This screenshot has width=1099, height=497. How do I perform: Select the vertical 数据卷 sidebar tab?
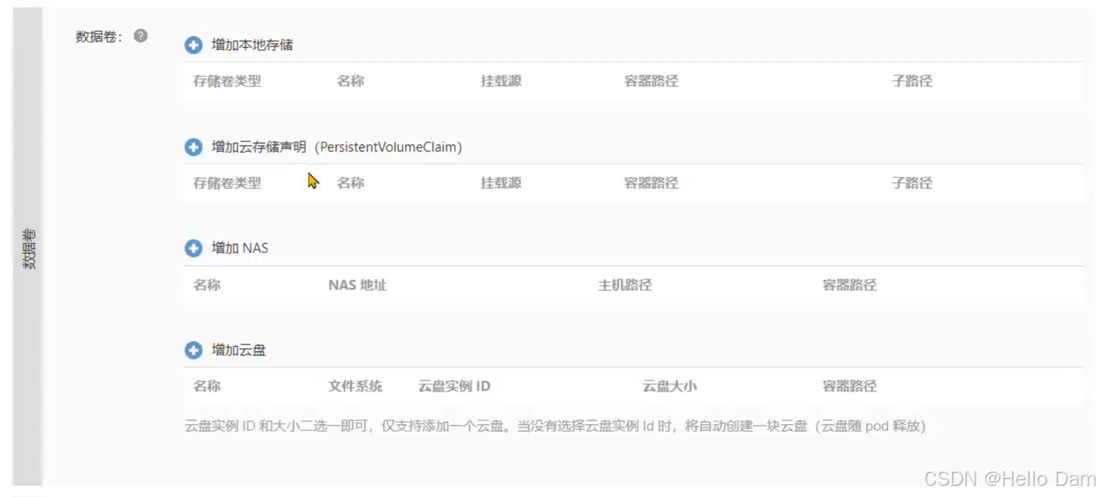(x=28, y=249)
